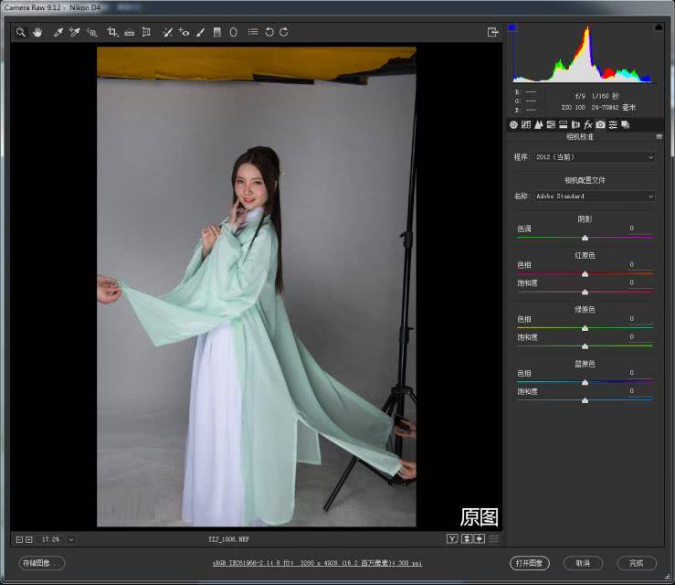675x585 pixels.
Task: Toggle before/after preview Y button
Action: [451, 538]
